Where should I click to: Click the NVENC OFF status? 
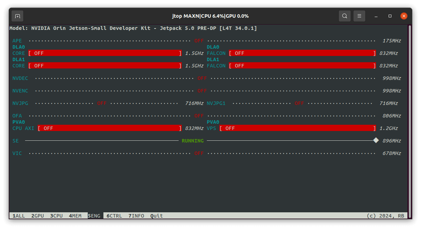pos(202,91)
